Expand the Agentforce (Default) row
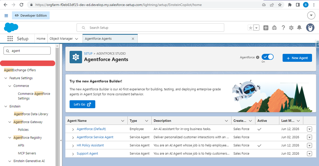This screenshot has width=319, height=166. (x=73, y=129)
